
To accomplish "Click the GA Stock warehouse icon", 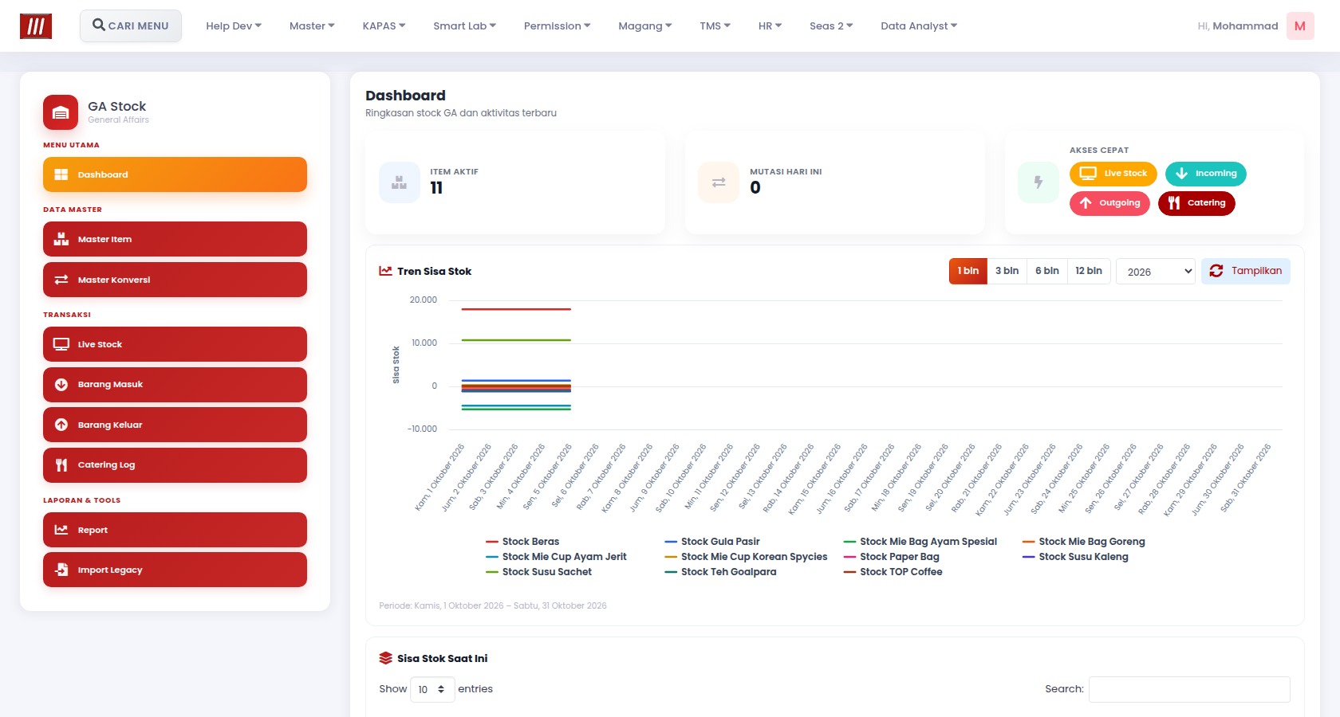I will point(61,112).
